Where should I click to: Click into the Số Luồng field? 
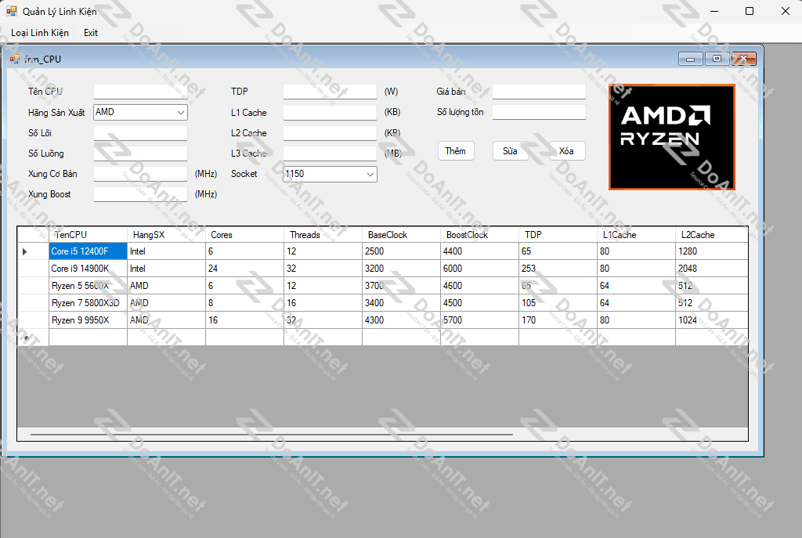pos(140,153)
